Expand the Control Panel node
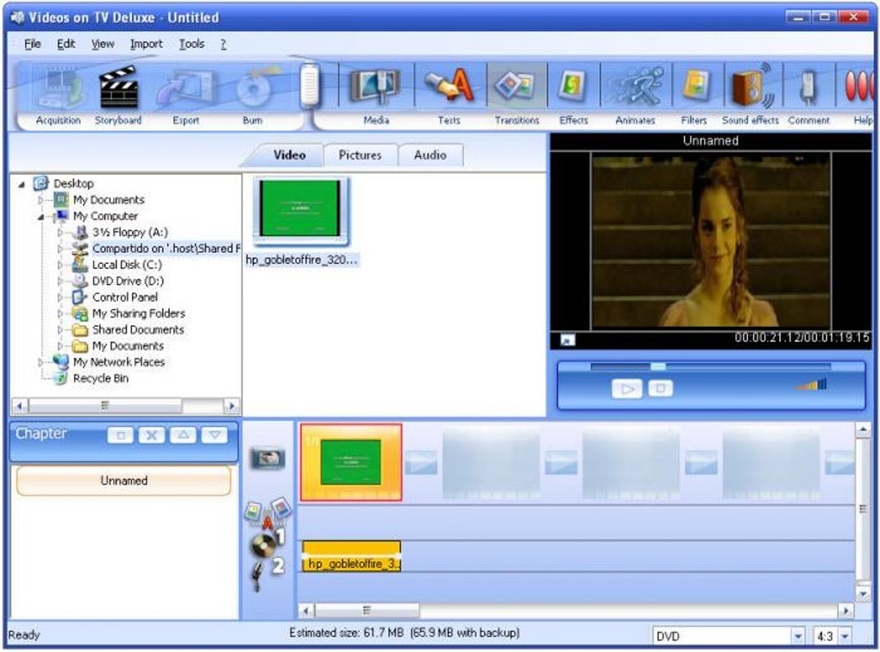Viewport: 880px width, 652px height. tap(60, 298)
